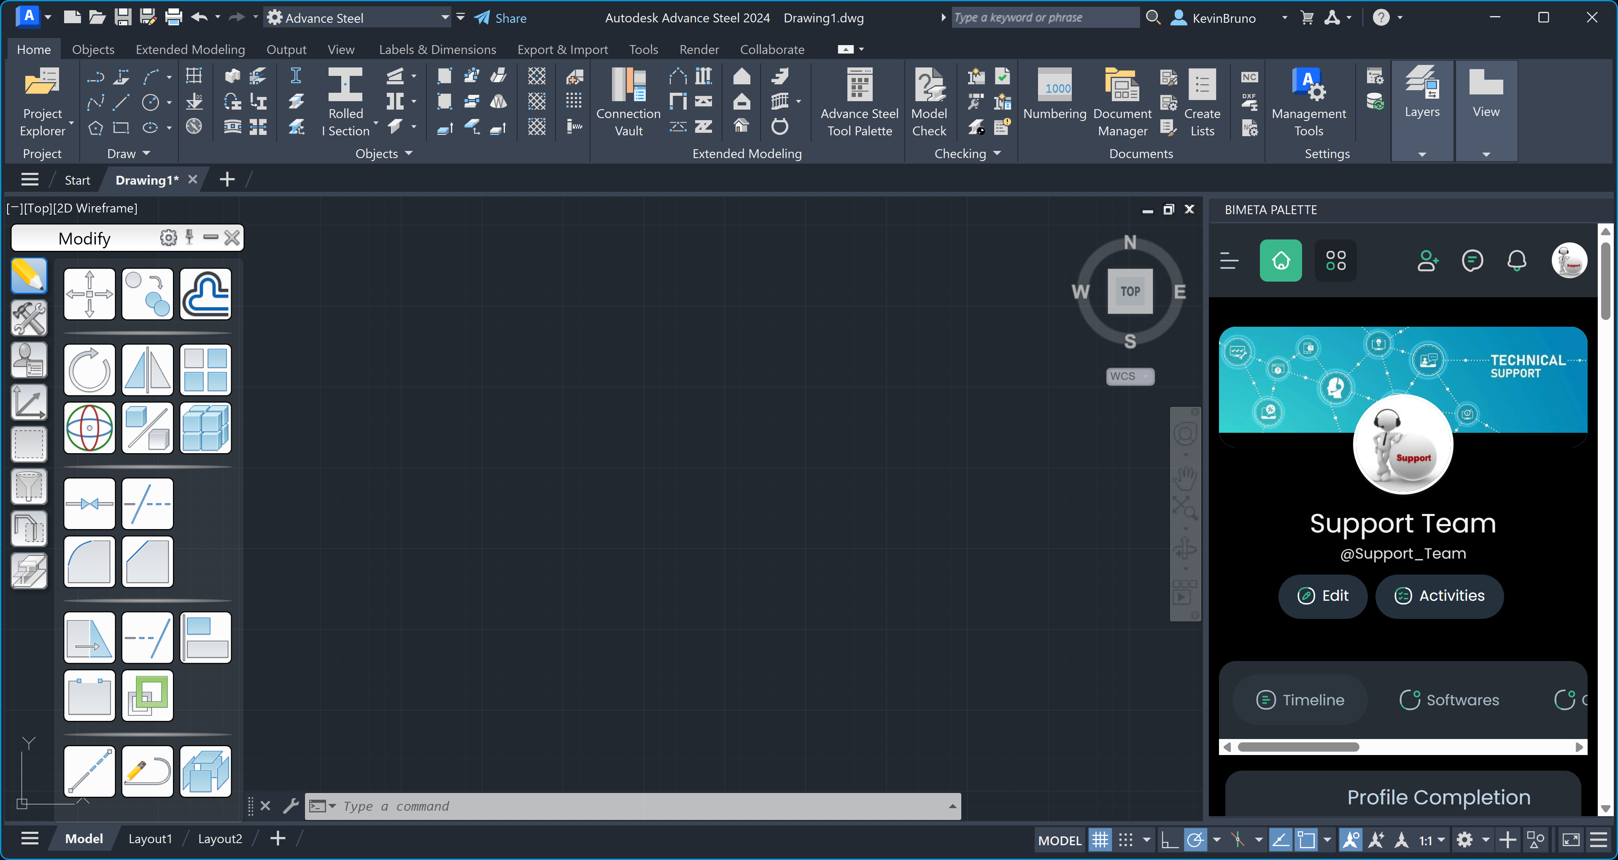Click the command line customize wrench

pyautogui.click(x=290, y=806)
